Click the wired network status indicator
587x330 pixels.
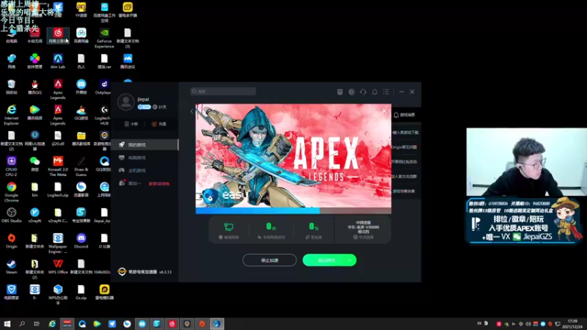(x=229, y=231)
